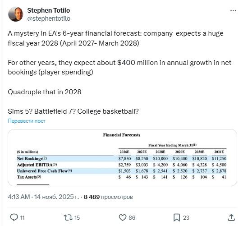Open the share upload icon

click(x=231, y=217)
